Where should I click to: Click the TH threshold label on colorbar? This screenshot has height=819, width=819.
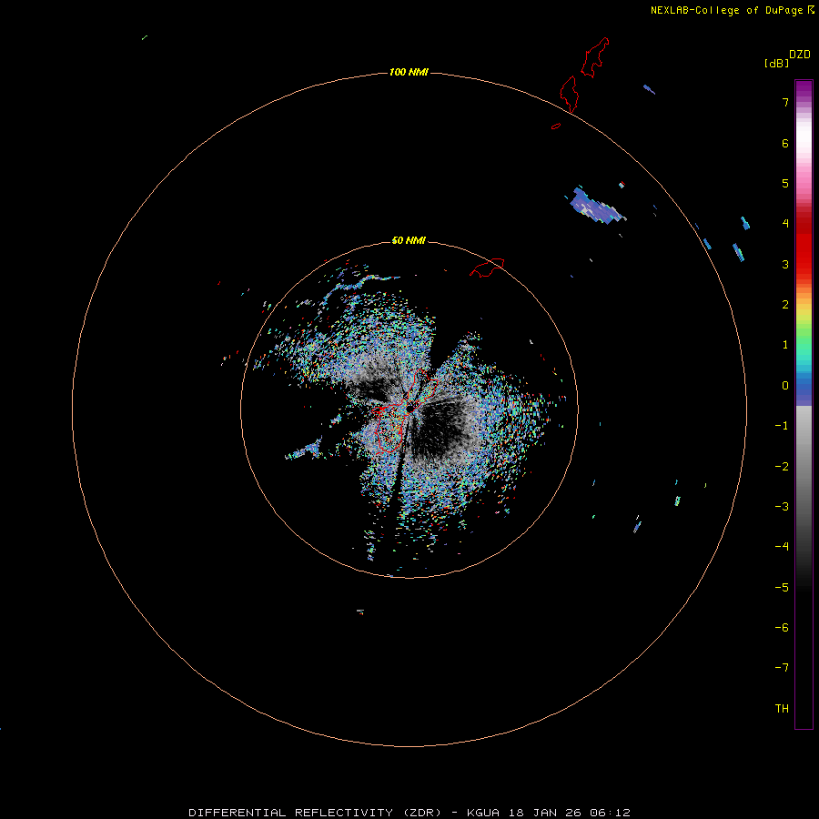point(782,709)
